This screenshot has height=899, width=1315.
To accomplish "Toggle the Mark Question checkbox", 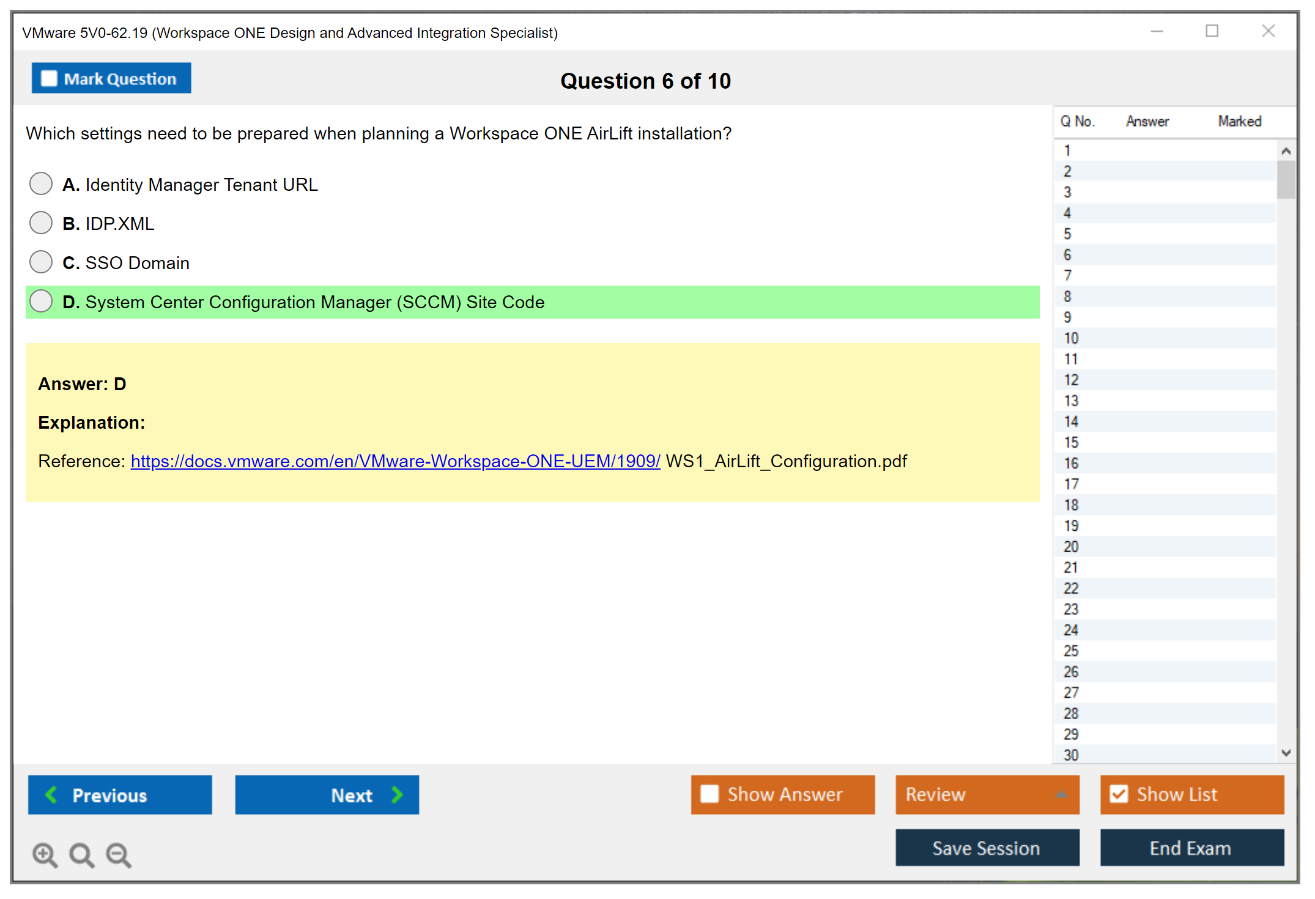I will coord(49,79).
